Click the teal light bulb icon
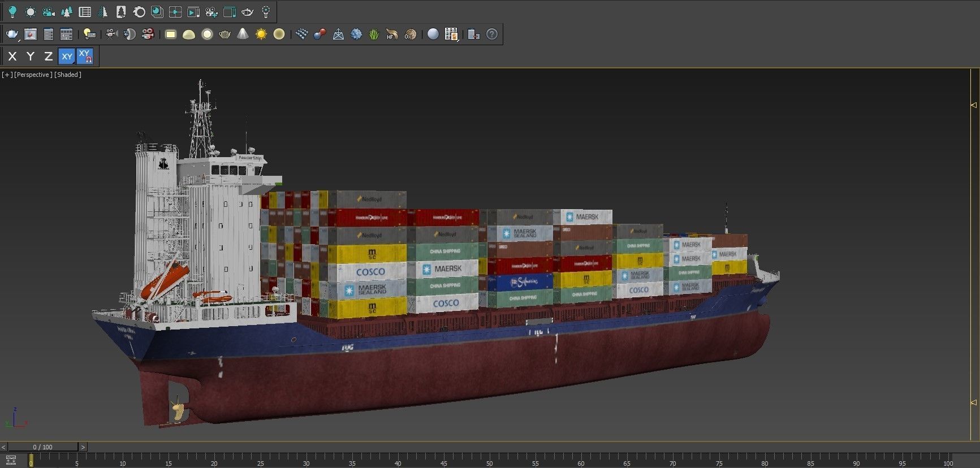The image size is (980, 468). 12,11
